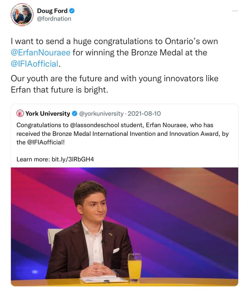Click the @yorkuniversity handle
This screenshot has width=246, height=290.
tap(101, 114)
